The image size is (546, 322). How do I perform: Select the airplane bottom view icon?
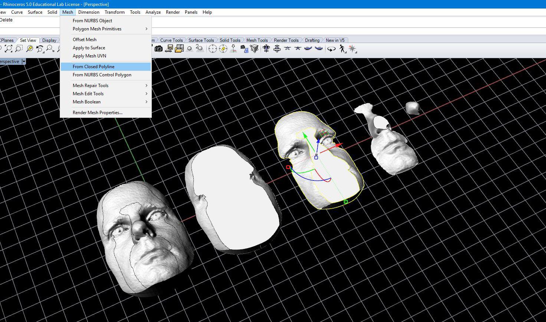point(277,49)
